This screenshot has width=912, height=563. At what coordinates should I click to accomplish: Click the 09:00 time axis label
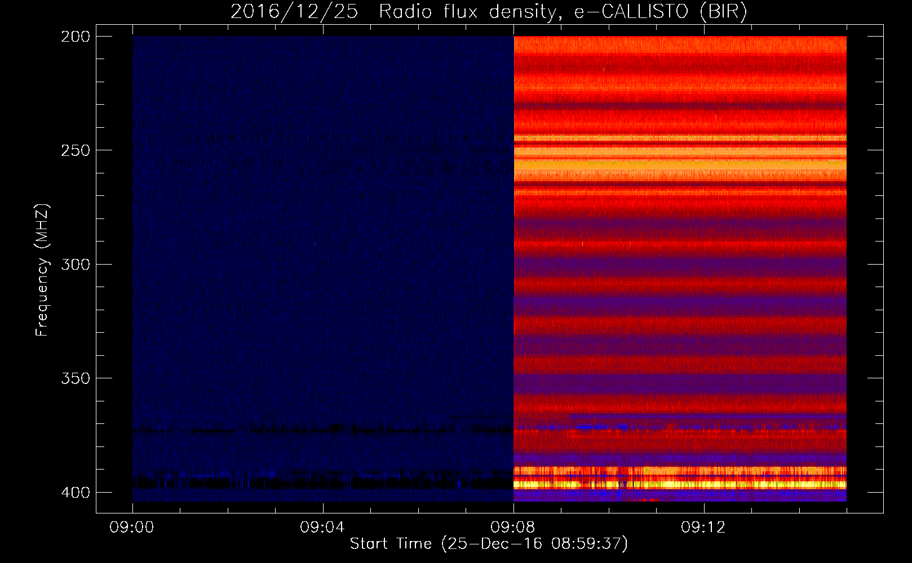pyautogui.click(x=132, y=528)
